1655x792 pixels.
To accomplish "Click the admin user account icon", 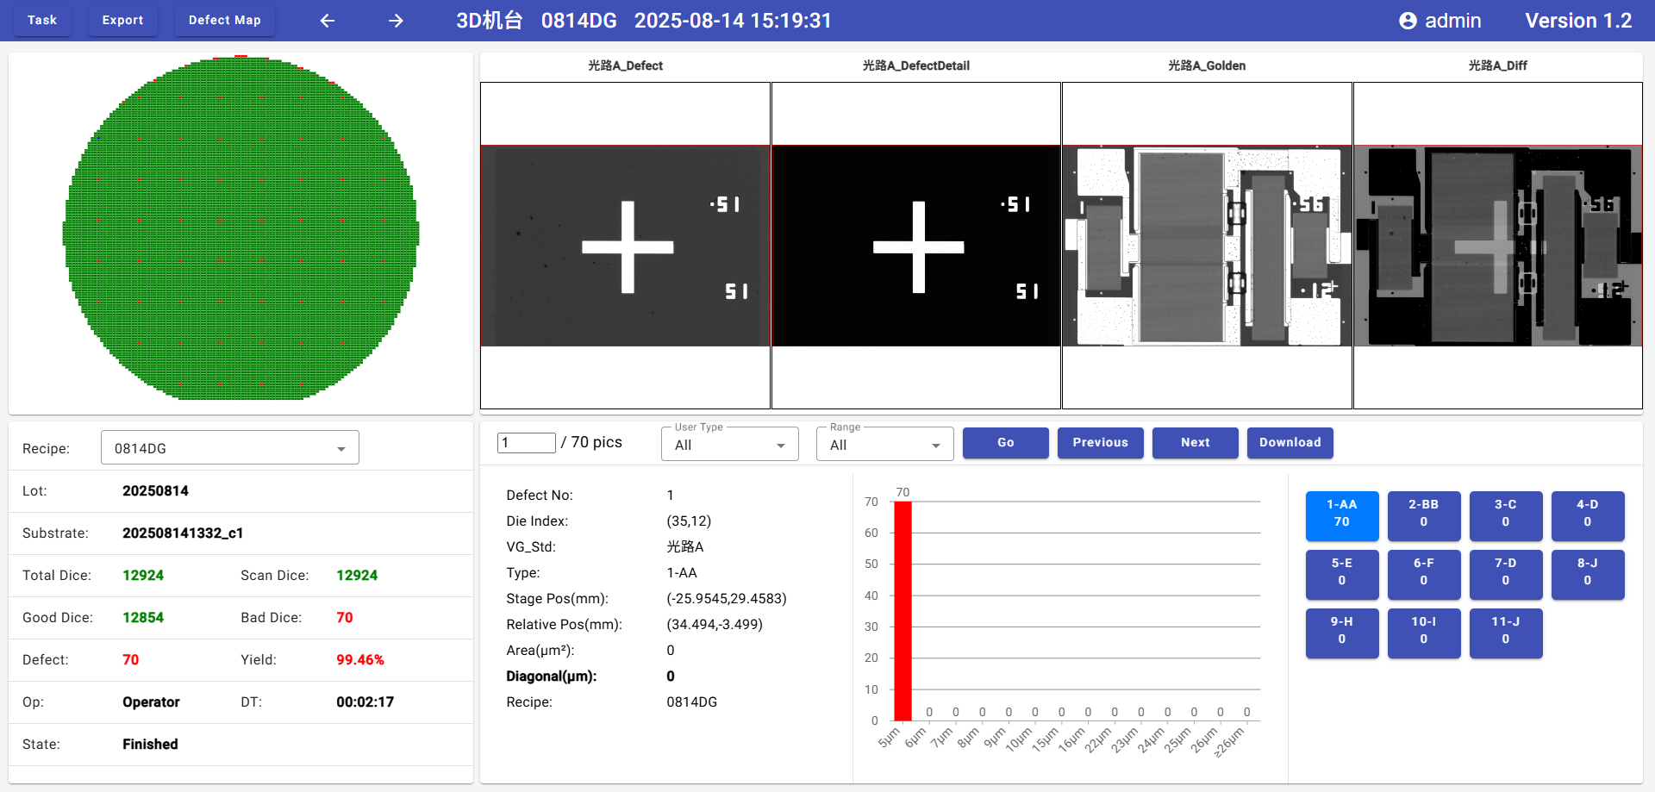I will 1408,21.
